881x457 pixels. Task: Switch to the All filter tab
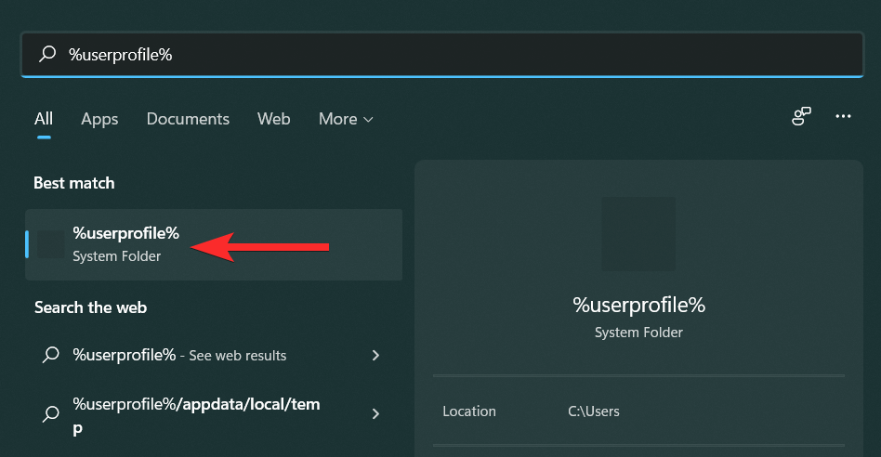pyautogui.click(x=44, y=119)
